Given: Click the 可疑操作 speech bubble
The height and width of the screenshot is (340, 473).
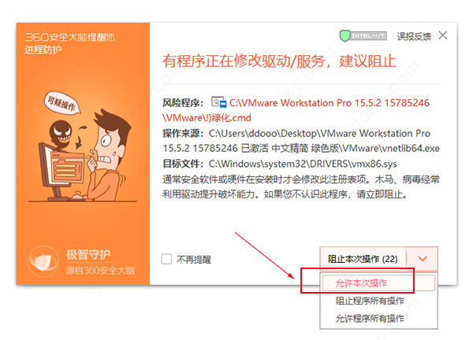Looking at the screenshot, I should [63, 104].
